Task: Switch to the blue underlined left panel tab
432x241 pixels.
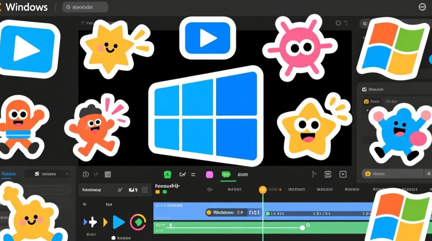Action: pos(8,174)
